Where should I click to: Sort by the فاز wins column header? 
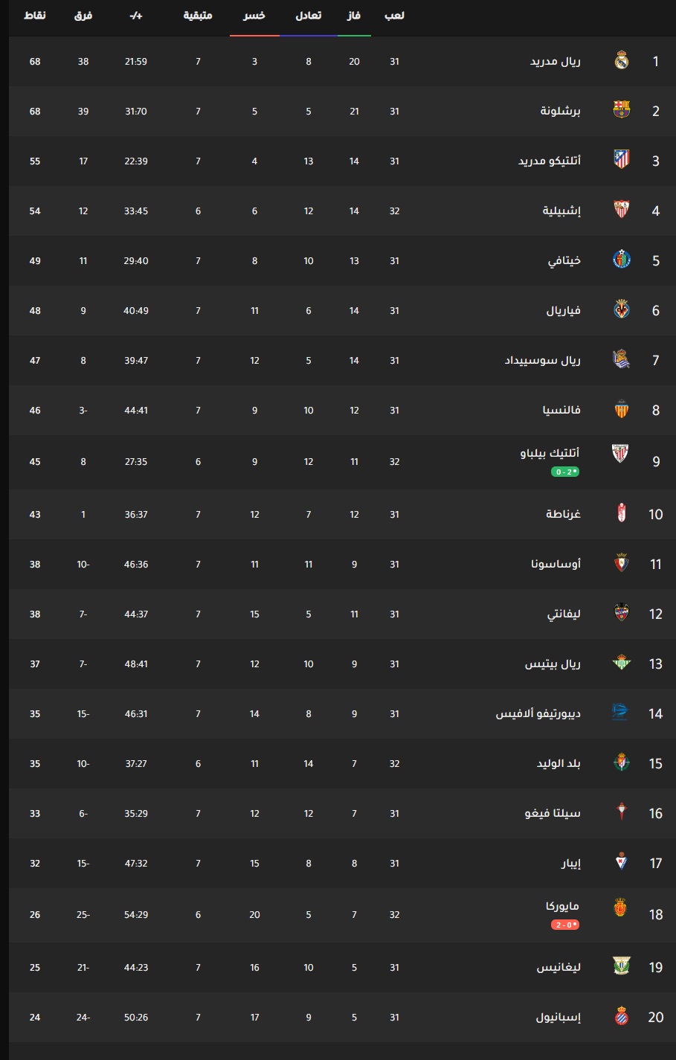(354, 16)
